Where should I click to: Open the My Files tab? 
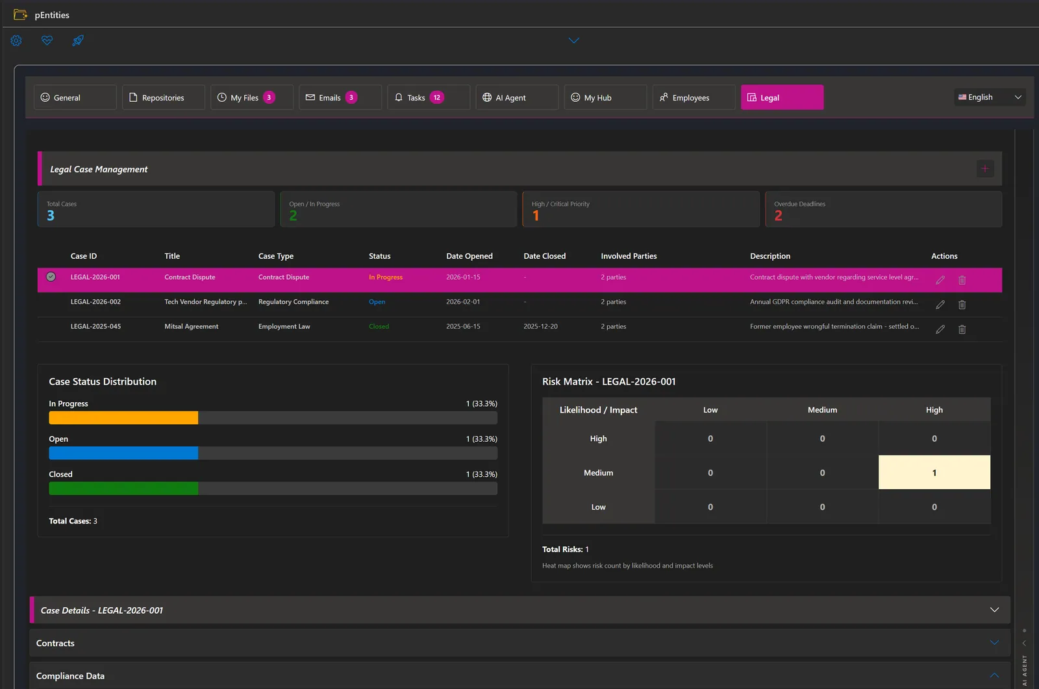tap(252, 97)
